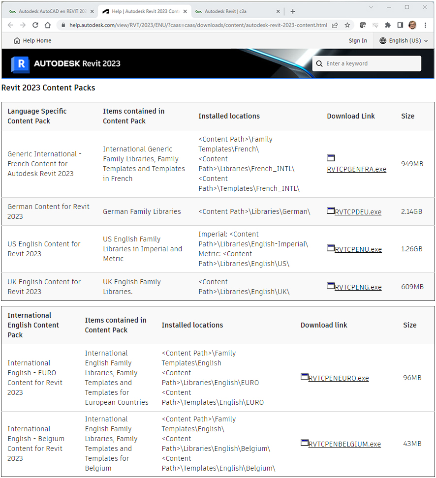The height and width of the screenshot is (478, 436).
Task: Reload the page with the refresh icon
Action: pos(35,25)
